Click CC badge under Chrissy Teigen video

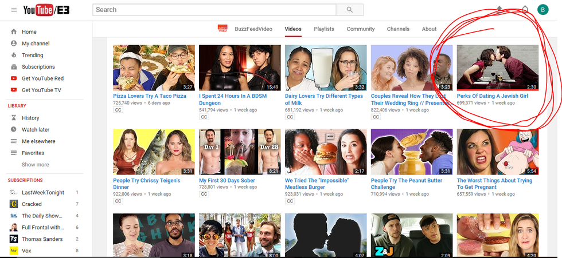118,201
